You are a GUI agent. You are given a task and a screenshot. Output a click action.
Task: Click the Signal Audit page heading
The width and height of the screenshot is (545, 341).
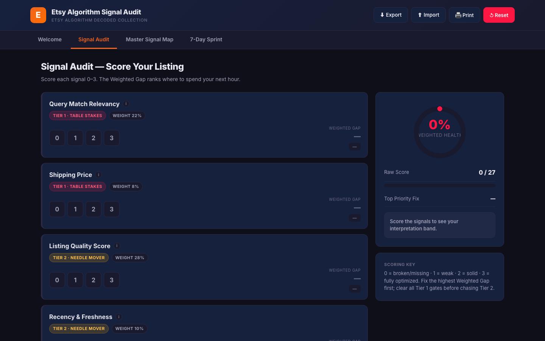[x=112, y=67]
